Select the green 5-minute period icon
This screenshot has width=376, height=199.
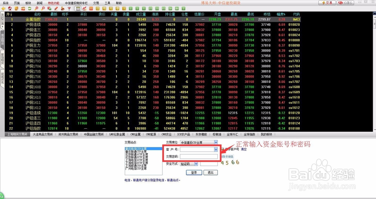[x=144, y=9]
